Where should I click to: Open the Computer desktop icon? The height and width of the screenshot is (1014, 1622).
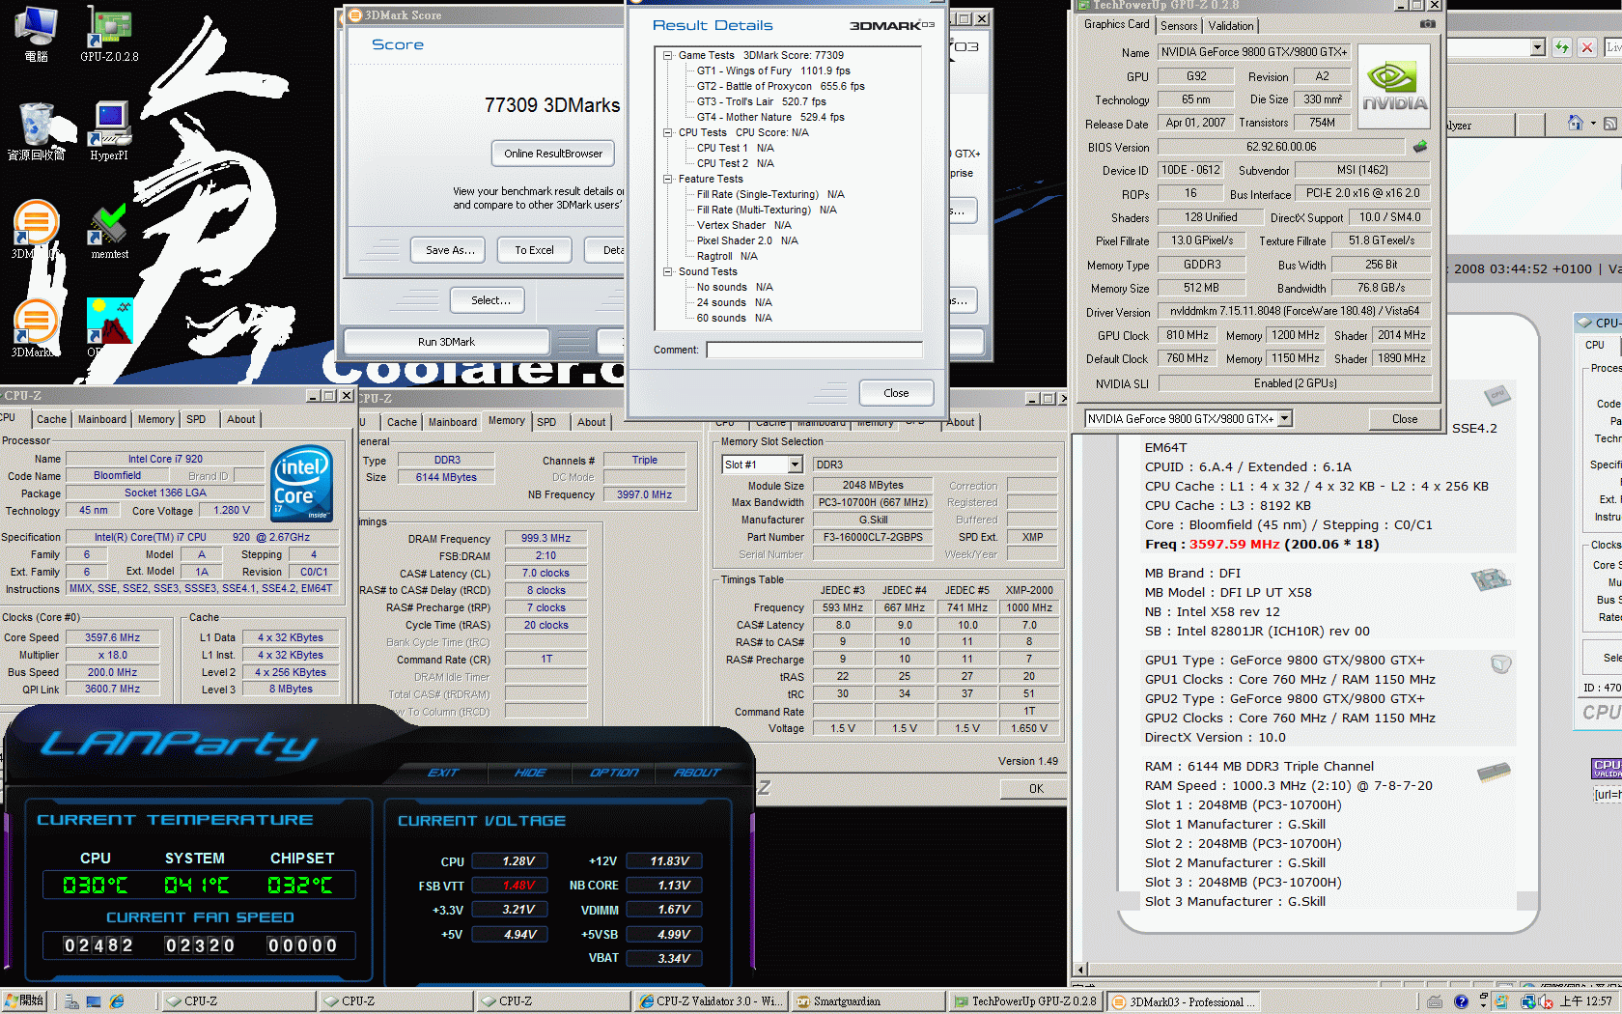[36, 34]
